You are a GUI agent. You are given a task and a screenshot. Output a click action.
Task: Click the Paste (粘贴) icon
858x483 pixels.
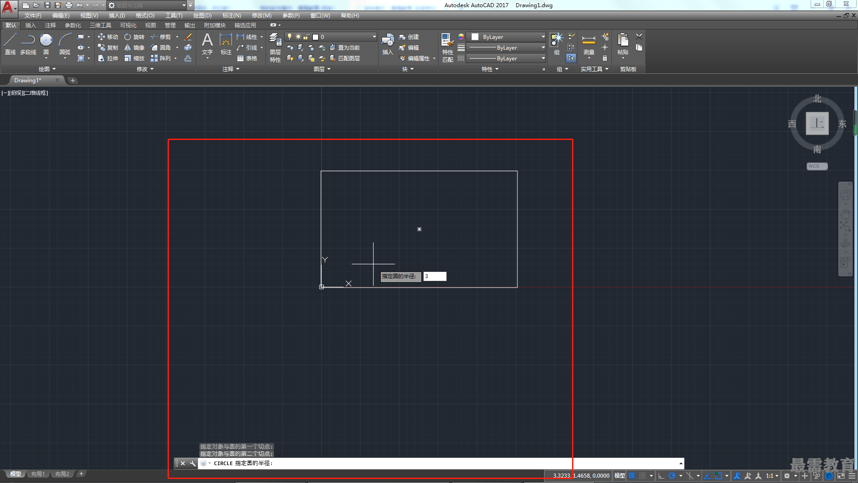(x=623, y=44)
